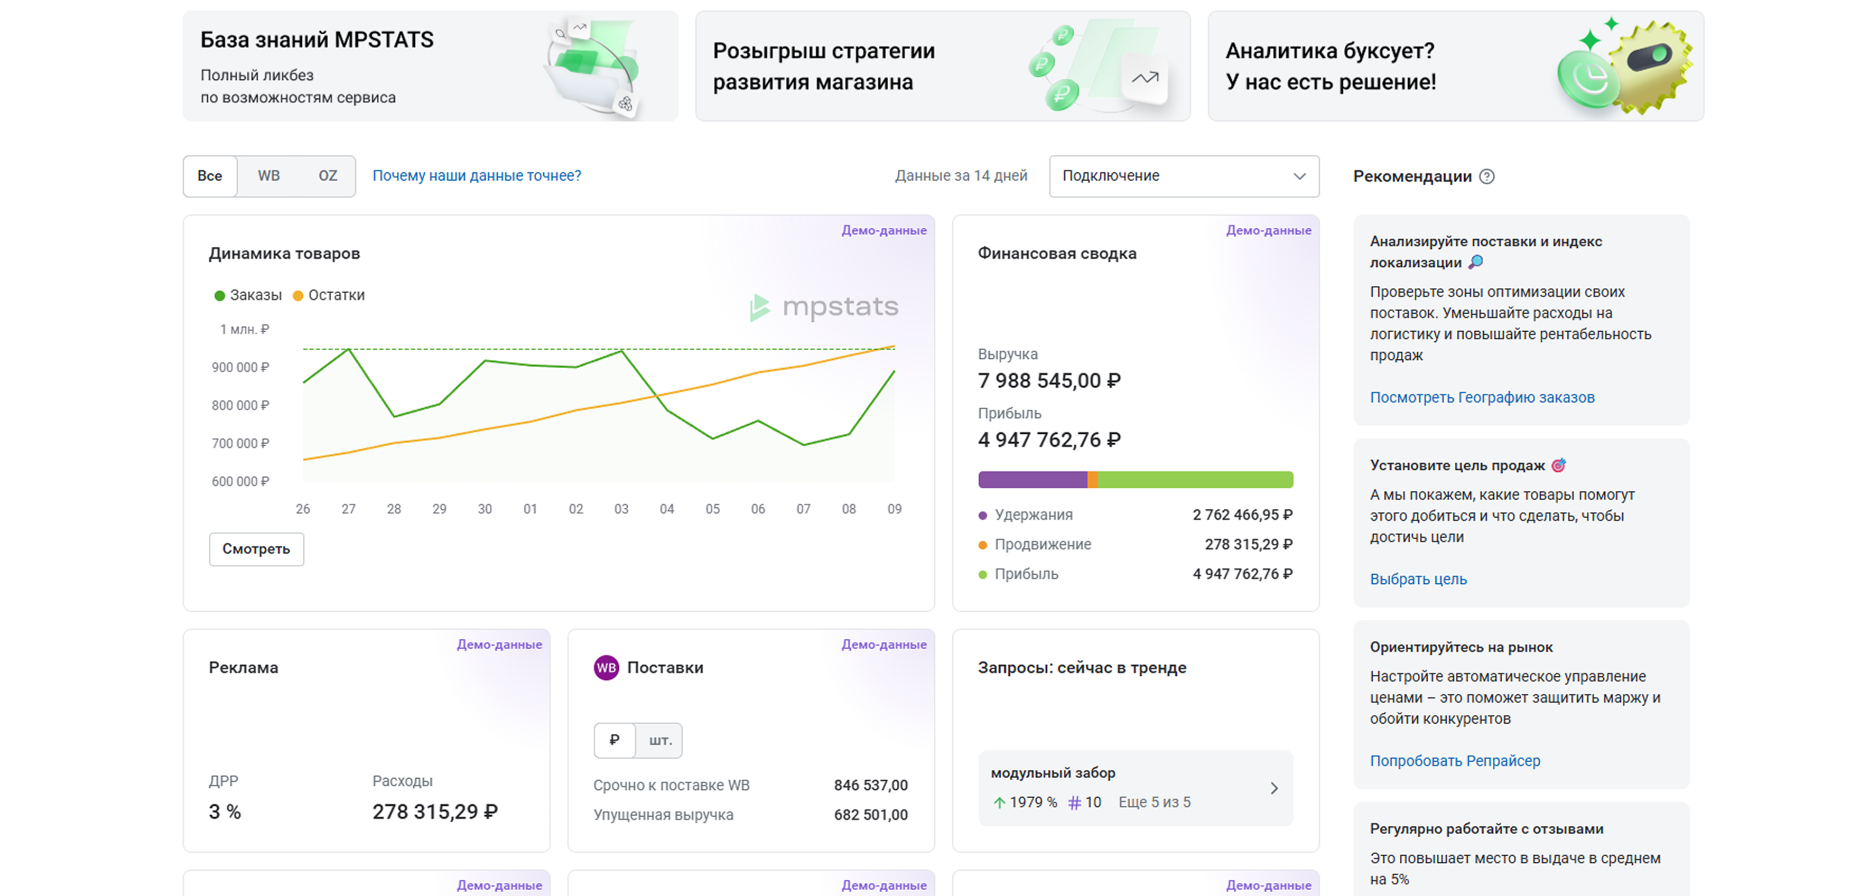Open the Розыгрыш стратегии развития магазина banner
Screen dimensions: 1860x896
tap(942, 67)
